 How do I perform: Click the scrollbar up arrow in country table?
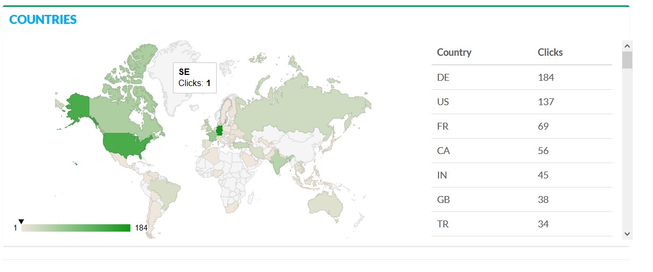[627, 46]
